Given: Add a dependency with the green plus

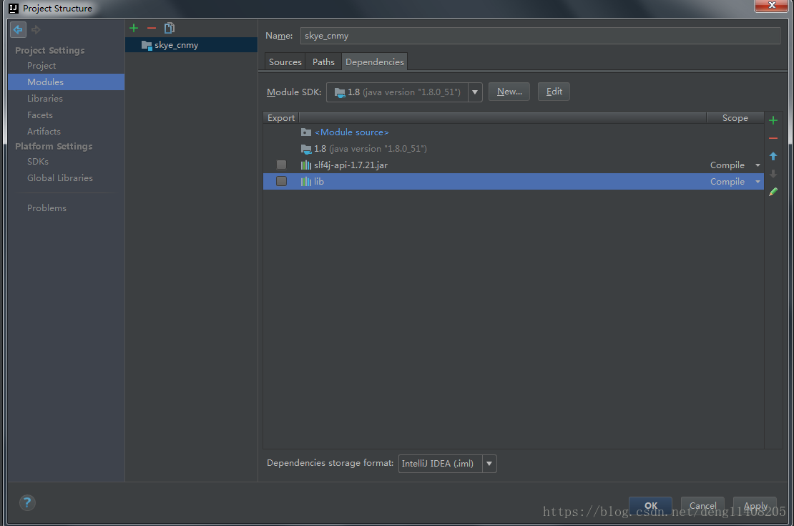Looking at the screenshot, I should [773, 120].
